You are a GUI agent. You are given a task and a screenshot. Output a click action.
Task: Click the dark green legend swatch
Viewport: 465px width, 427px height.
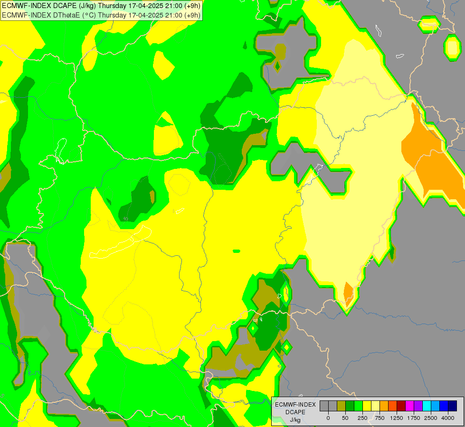(350, 406)
